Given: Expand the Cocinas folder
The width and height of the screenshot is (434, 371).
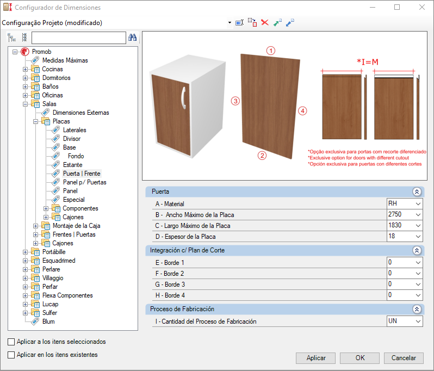Looking at the screenshot, I should tap(25, 69).
